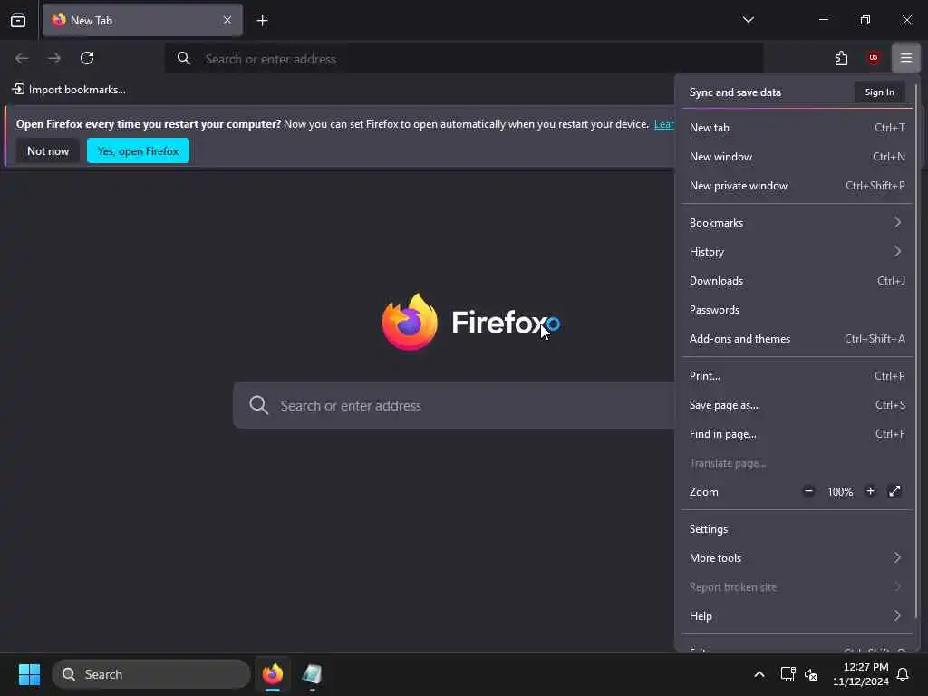Open Downloads from the menu
Image resolution: width=928 pixels, height=696 pixels.
[x=797, y=281]
